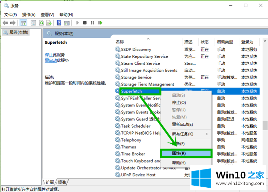Select the Storage Service row
The image size is (268, 192).
pyautogui.click(x=187, y=77)
